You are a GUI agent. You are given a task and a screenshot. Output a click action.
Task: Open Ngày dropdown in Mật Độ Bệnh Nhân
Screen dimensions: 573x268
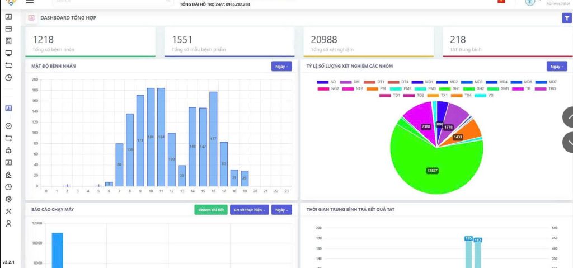click(281, 66)
